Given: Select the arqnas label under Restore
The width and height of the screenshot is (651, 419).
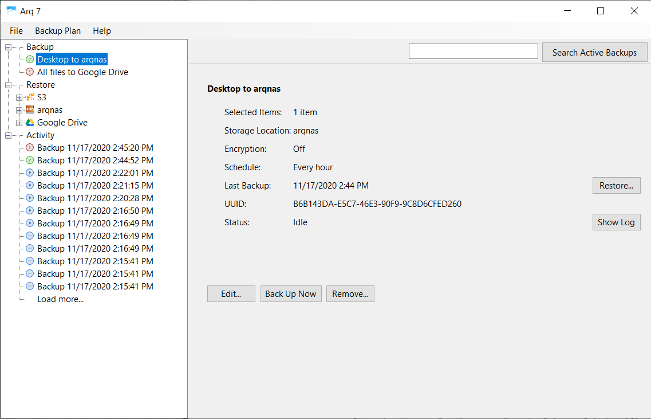Looking at the screenshot, I should click(50, 109).
